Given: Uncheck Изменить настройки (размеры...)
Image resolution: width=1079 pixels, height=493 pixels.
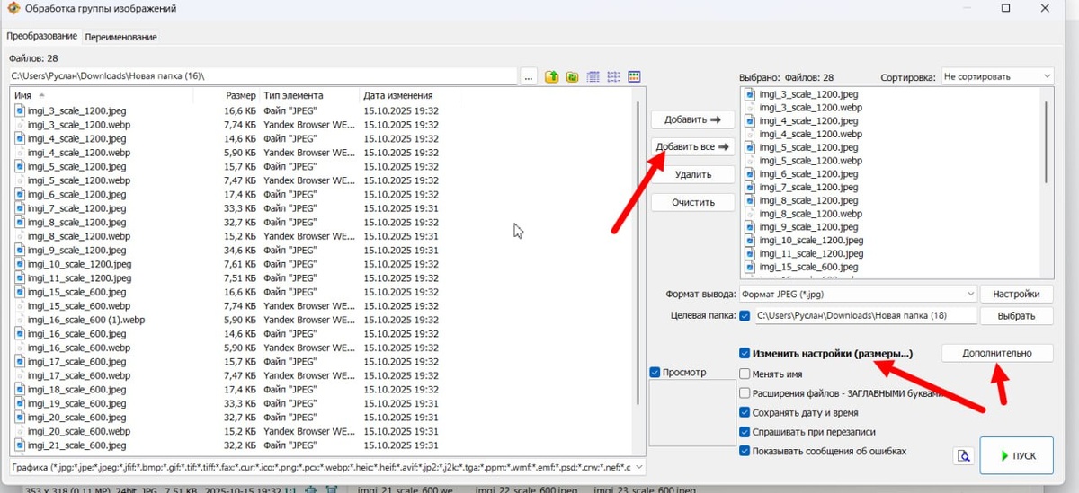Looking at the screenshot, I should coord(745,354).
